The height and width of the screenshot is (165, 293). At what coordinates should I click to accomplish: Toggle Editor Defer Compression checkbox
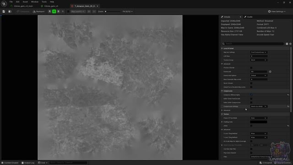coord(251,102)
